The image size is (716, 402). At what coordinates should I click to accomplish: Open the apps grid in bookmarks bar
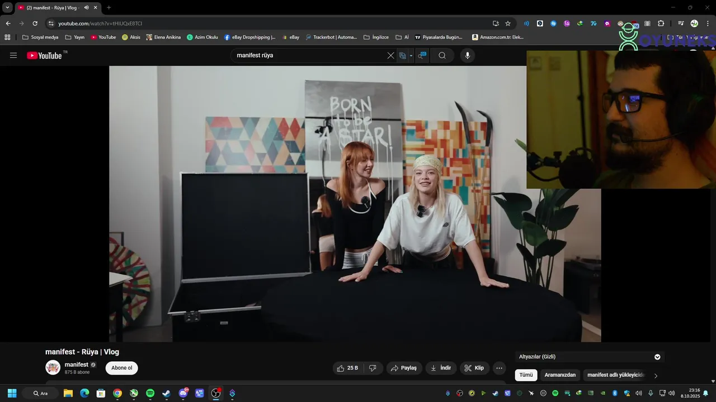click(7, 37)
